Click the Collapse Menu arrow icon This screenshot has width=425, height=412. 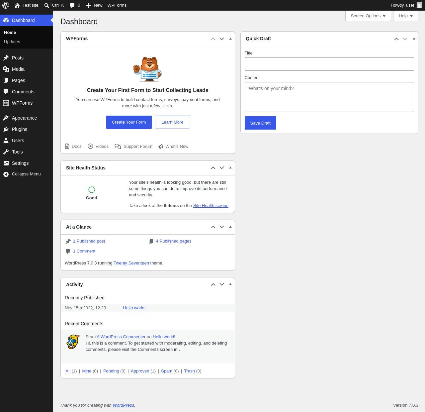coord(6,174)
